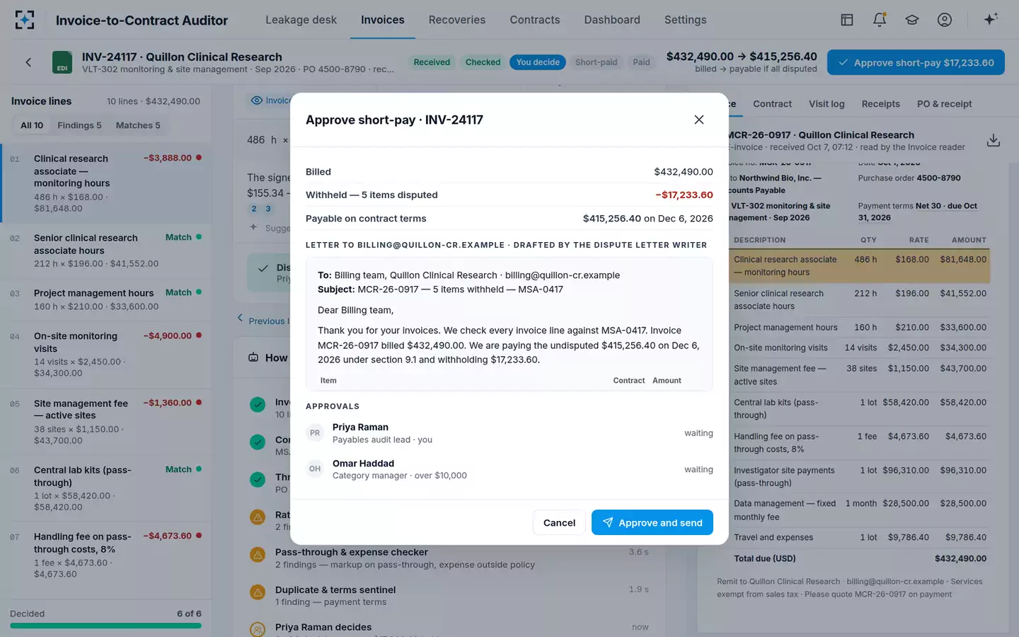Filter invoice lines by All 10

[x=32, y=125]
